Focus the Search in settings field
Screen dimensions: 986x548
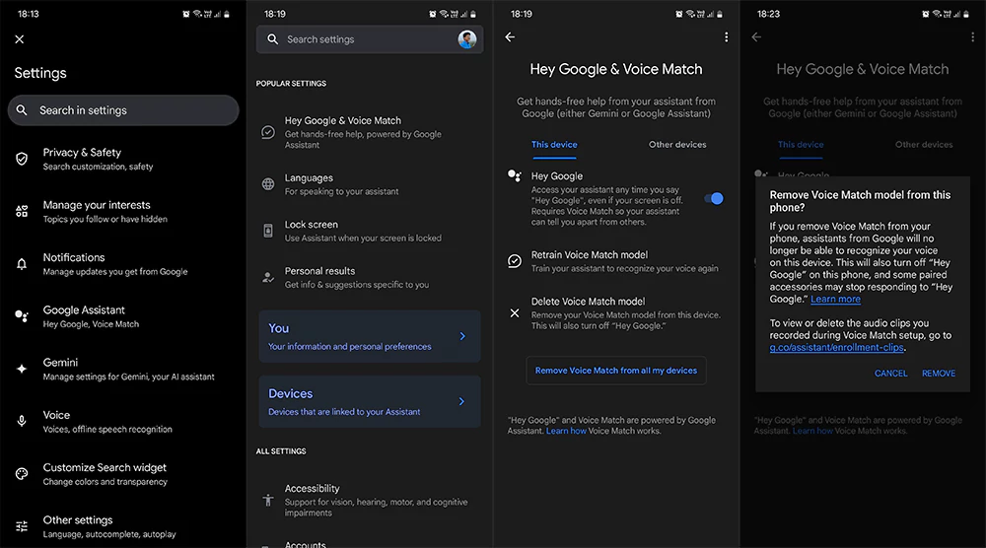click(123, 110)
